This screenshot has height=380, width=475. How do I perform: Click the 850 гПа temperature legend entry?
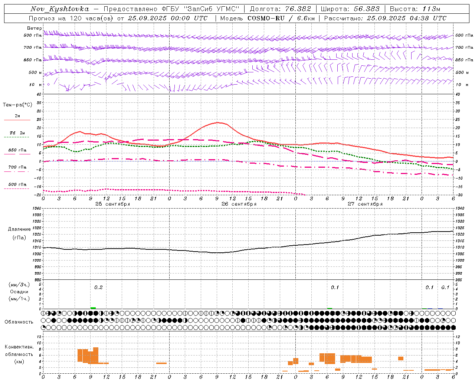pyautogui.click(x=17, y=150)
